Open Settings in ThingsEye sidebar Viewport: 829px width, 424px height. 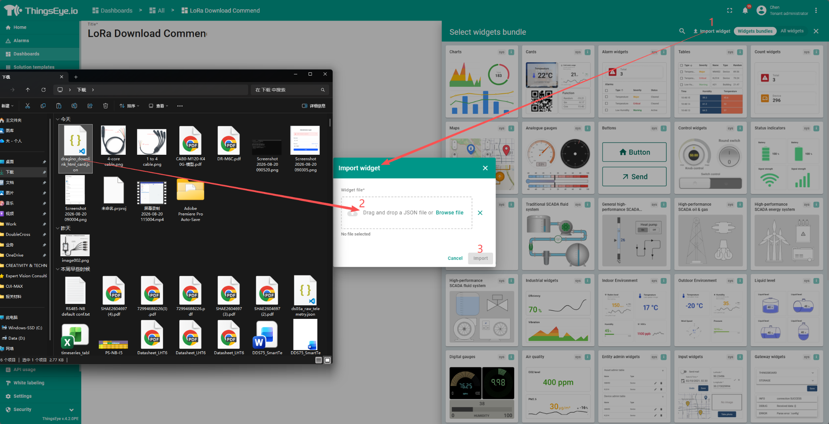(40, 396)
